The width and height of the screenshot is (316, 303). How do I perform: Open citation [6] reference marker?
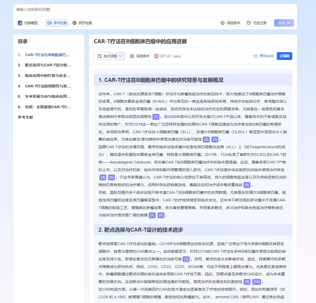coord(247,185)
